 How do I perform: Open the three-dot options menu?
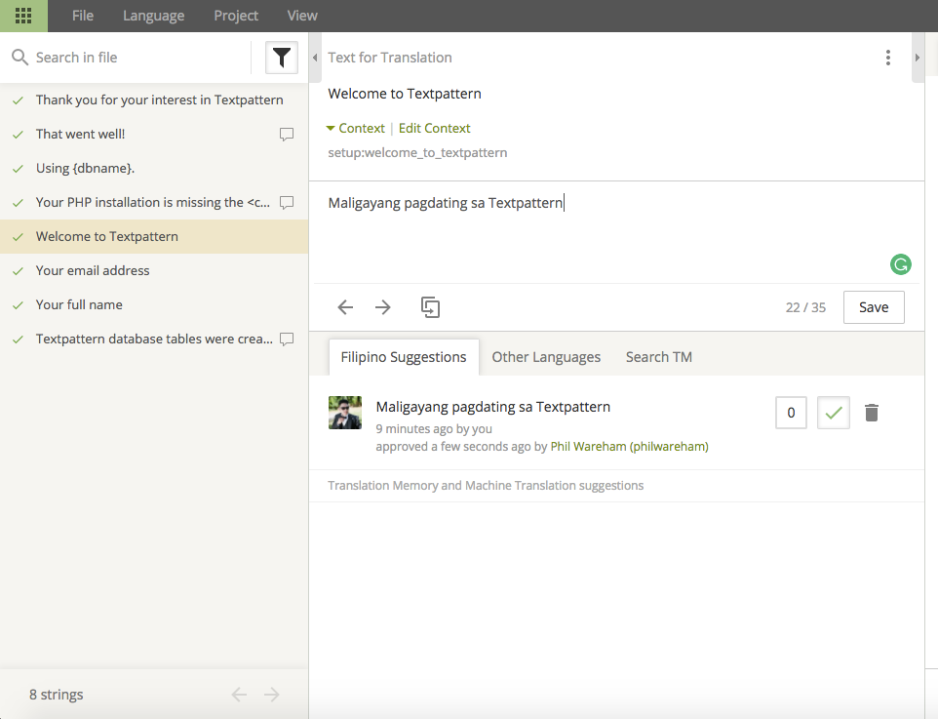click(887, 58)
